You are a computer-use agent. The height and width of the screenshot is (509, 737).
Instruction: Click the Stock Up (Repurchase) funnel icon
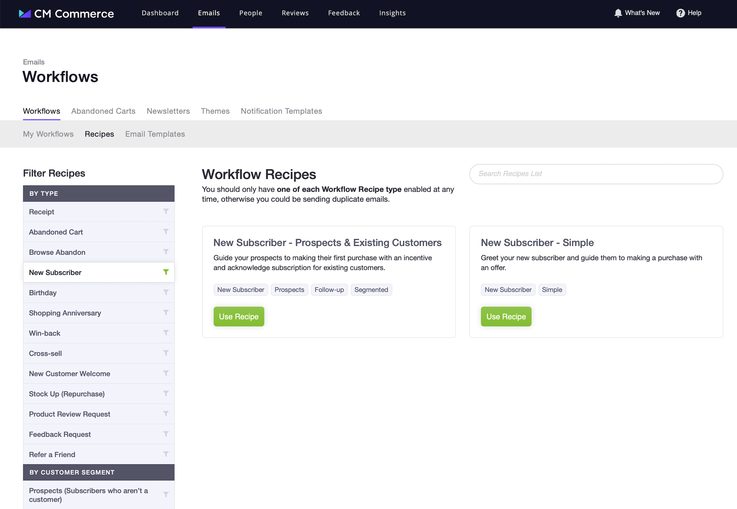click(x=166, y=393)
